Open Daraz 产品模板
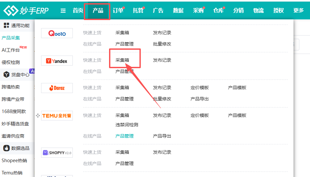Screen dimensions: 310x177 pyautogui.click(x=237, y=88)
